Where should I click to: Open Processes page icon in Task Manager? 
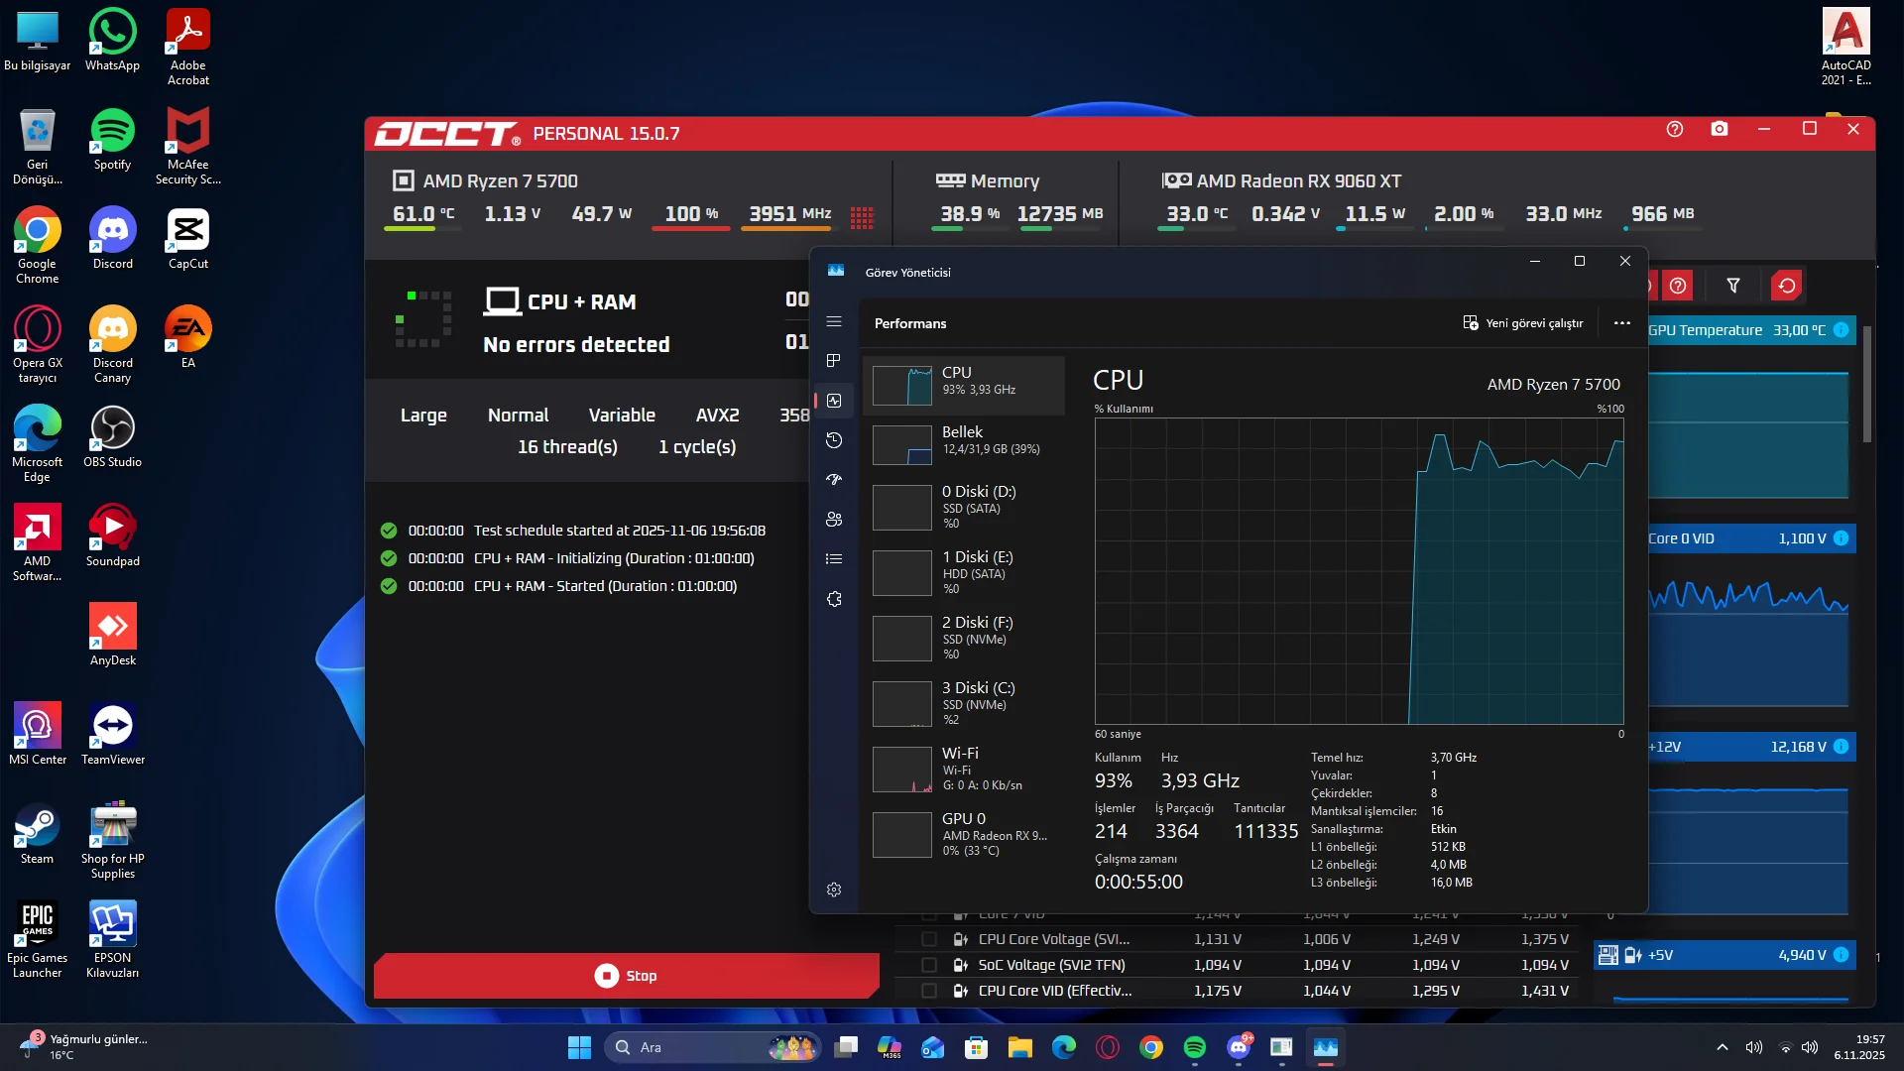[834, 361]
